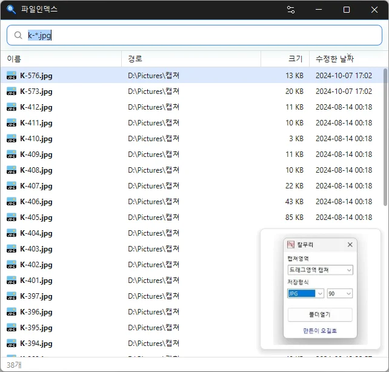Click the JPG icon of K-403.jpg
This screenshot has height=372, width=389.
12,249
